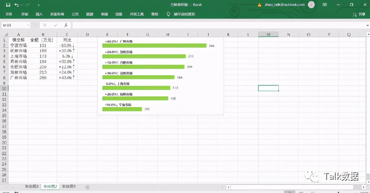Click the fx Insert Function icon
This screenshot has width=370, height=193.
(x=66, y=25)
